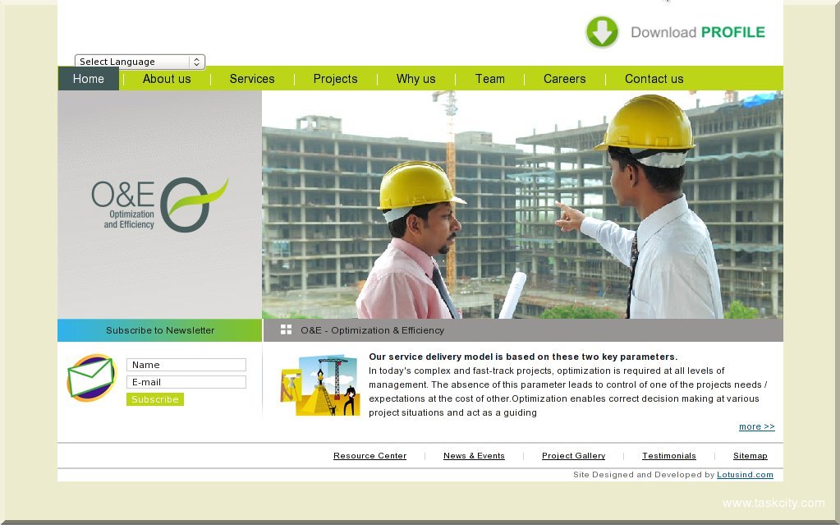Navigate to the Services page
The height and width of the screenshot is (525, 840).
pos(252,79)
